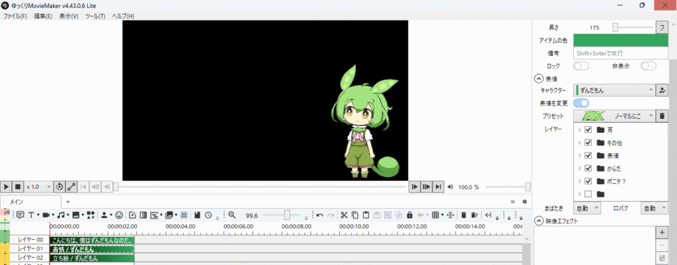Image resolution: width=677 pixels, height=265 pixels.
Task: Click the smiley face expression icon
Action: coord(119,215)
